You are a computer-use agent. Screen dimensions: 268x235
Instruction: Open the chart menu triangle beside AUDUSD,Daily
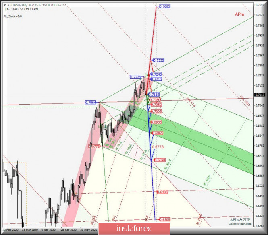(x=4, y=5)
